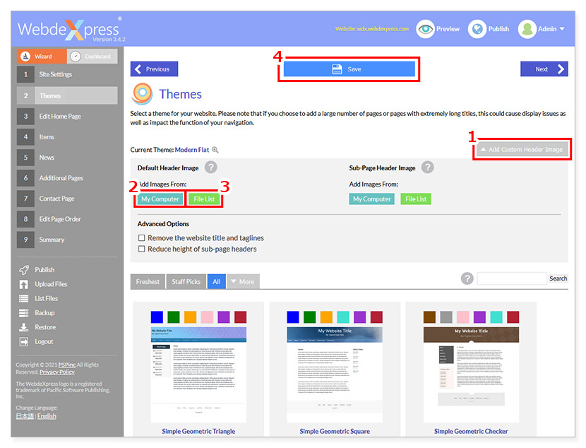Viewport: 586px width, 448px height.
Task: Expand Add Custom Header Image
Action: 522,150
